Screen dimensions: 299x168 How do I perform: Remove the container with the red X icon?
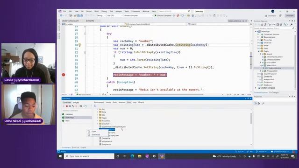click(x=77, y=106)
